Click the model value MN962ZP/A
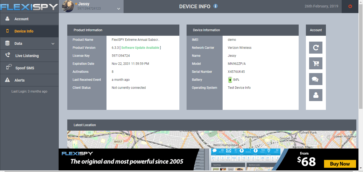 tap(236, 64)
